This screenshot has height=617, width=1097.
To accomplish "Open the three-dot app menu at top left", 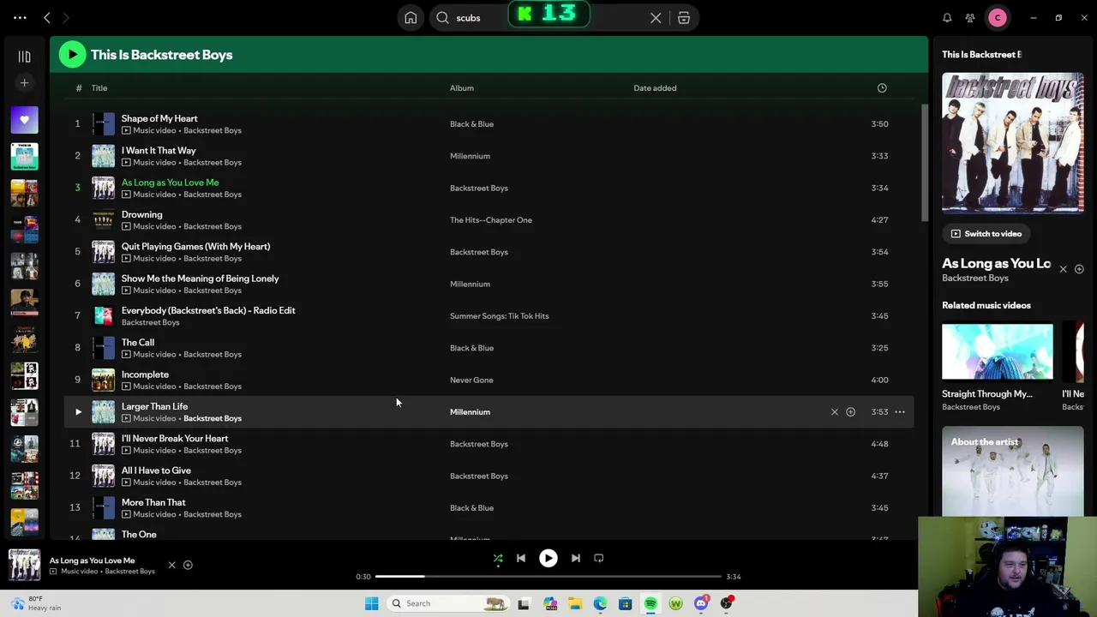I will [x=20, y=17].
